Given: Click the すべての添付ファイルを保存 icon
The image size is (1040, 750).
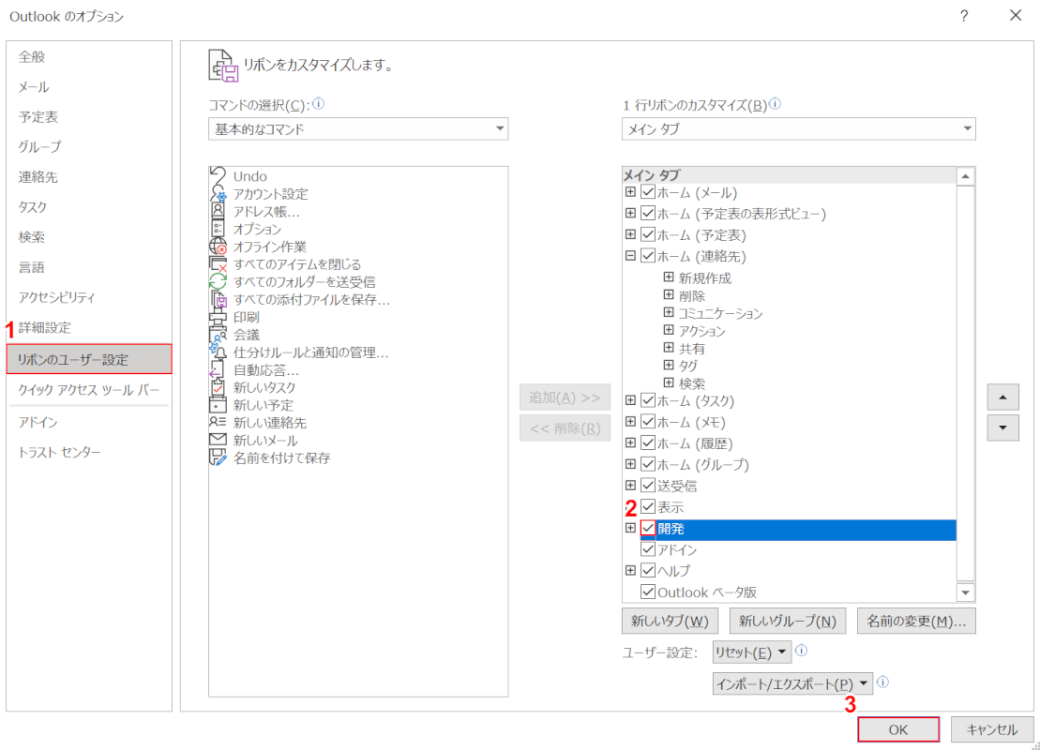Looking at the screenshot, I should (x=218, y=299).
